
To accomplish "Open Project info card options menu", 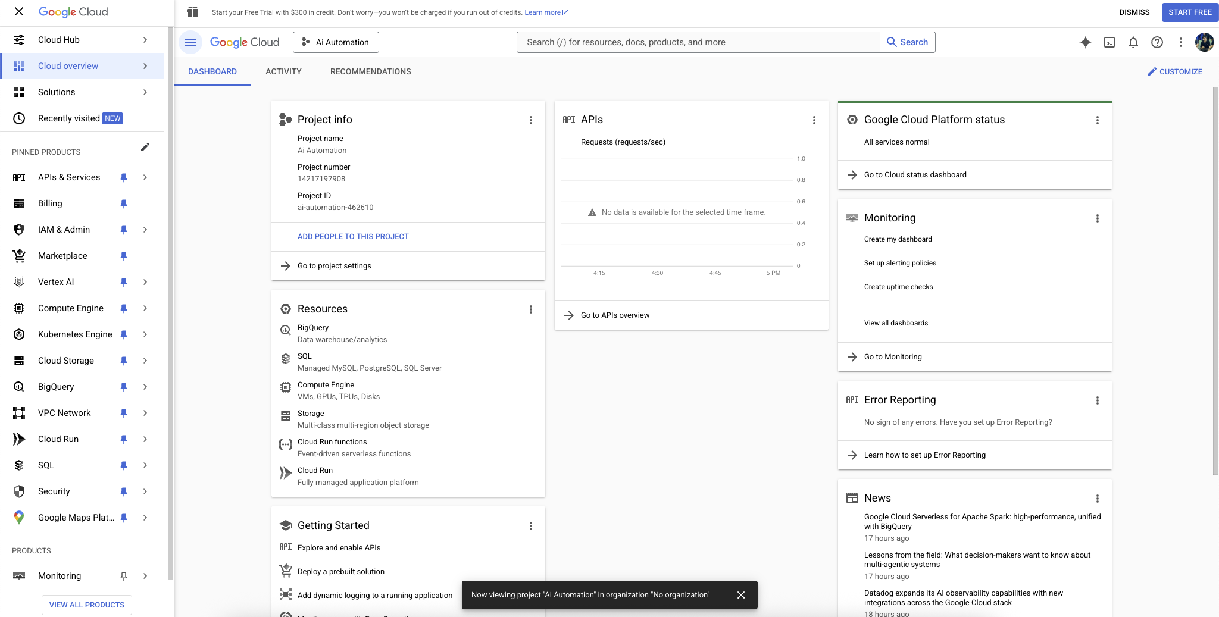I will pos(531,120).
